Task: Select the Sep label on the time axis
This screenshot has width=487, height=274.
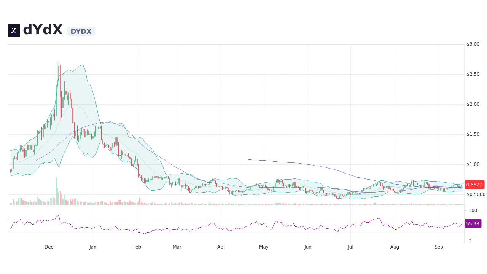Action: tap(439, 247)
